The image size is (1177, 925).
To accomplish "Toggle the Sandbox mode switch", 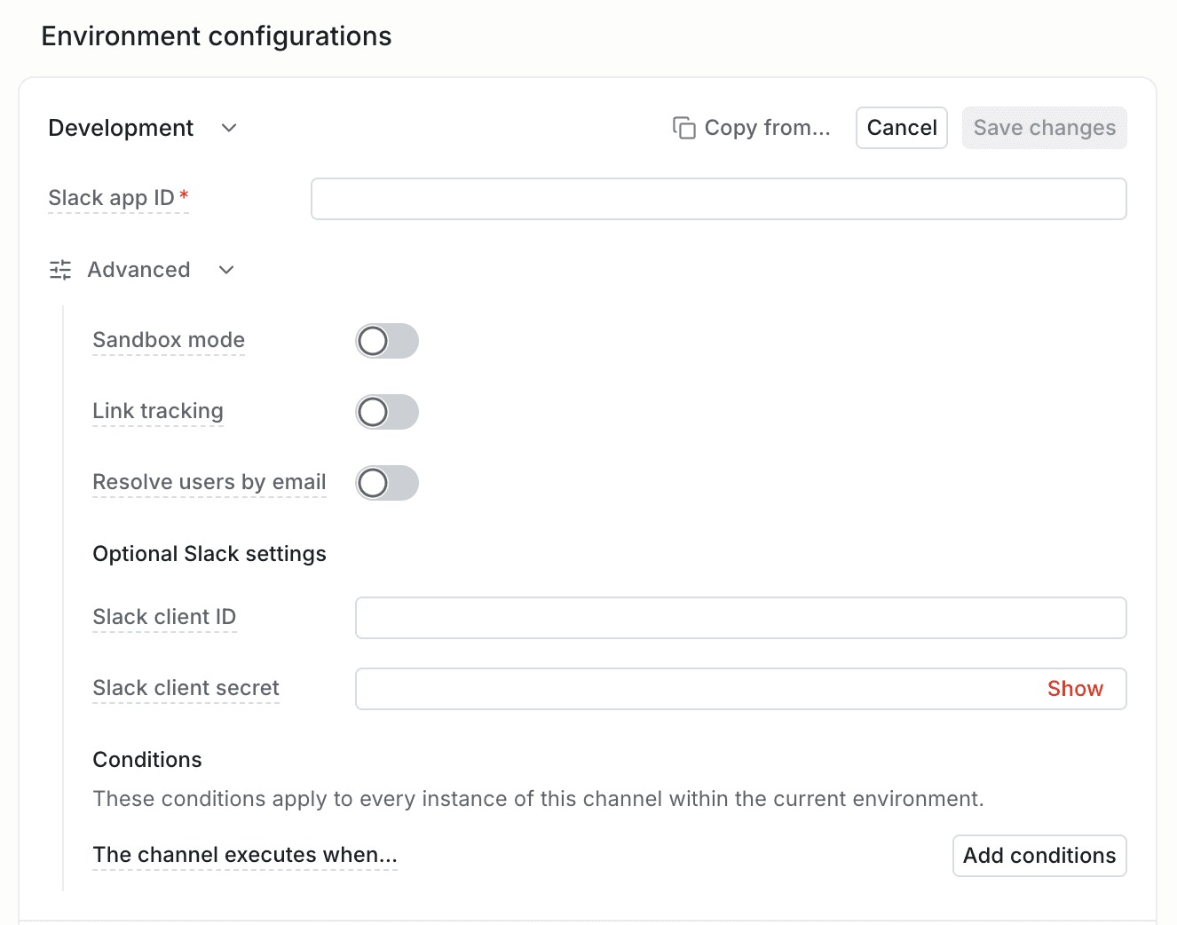I will click(x=387, y=341).
